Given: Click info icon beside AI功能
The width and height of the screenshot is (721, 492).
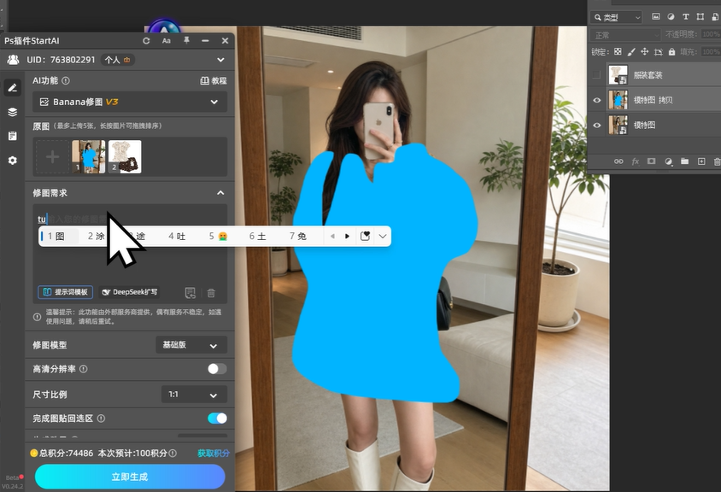Looking at the screenshot, I should 66,81.
